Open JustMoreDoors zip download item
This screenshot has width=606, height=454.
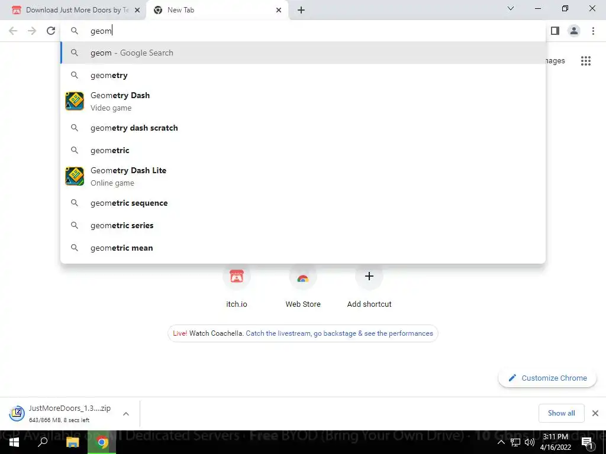(x=61, y=413)
